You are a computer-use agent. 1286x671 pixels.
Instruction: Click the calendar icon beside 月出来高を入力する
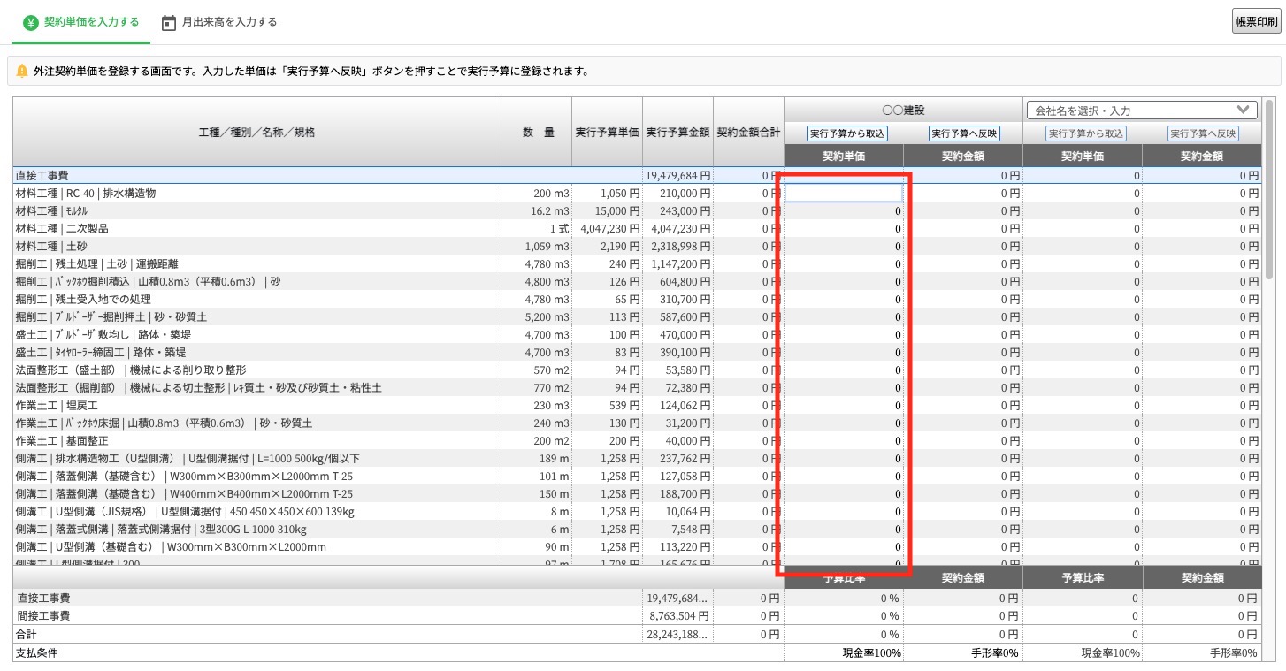pyautogui.click(x=168, y=22)
